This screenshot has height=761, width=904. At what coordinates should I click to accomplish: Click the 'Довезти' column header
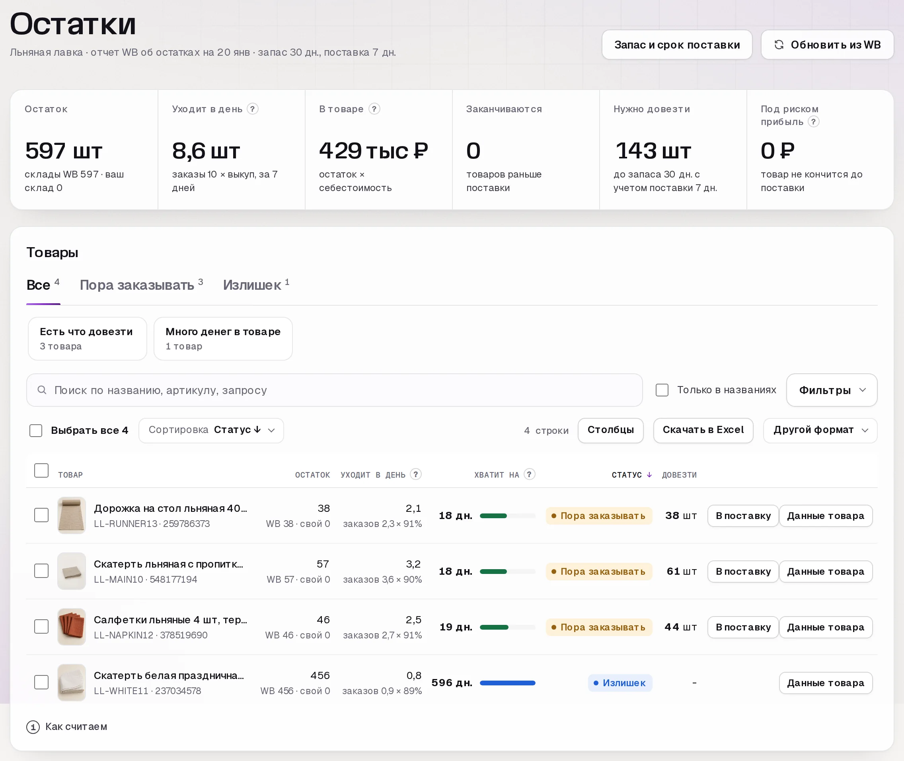[x=679, y=475]
